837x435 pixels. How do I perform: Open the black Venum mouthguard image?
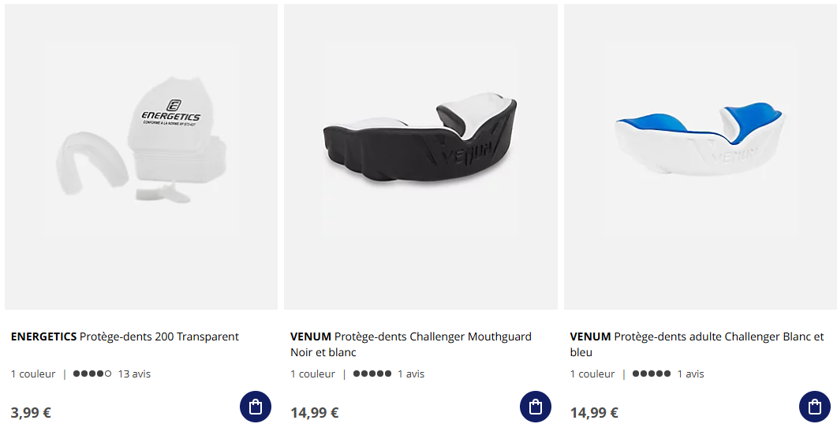420,157
